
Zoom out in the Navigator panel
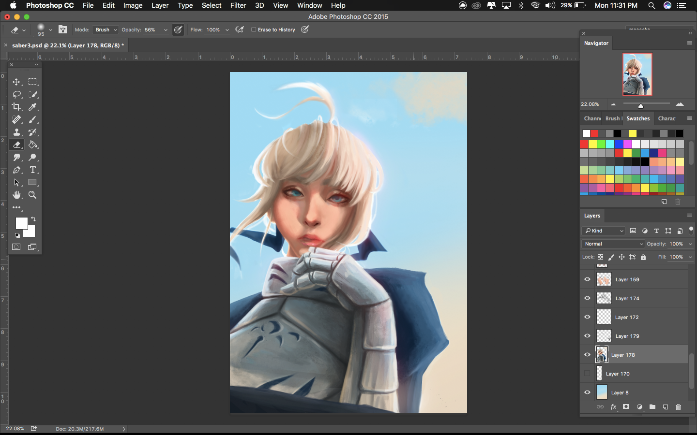point(613,104)
